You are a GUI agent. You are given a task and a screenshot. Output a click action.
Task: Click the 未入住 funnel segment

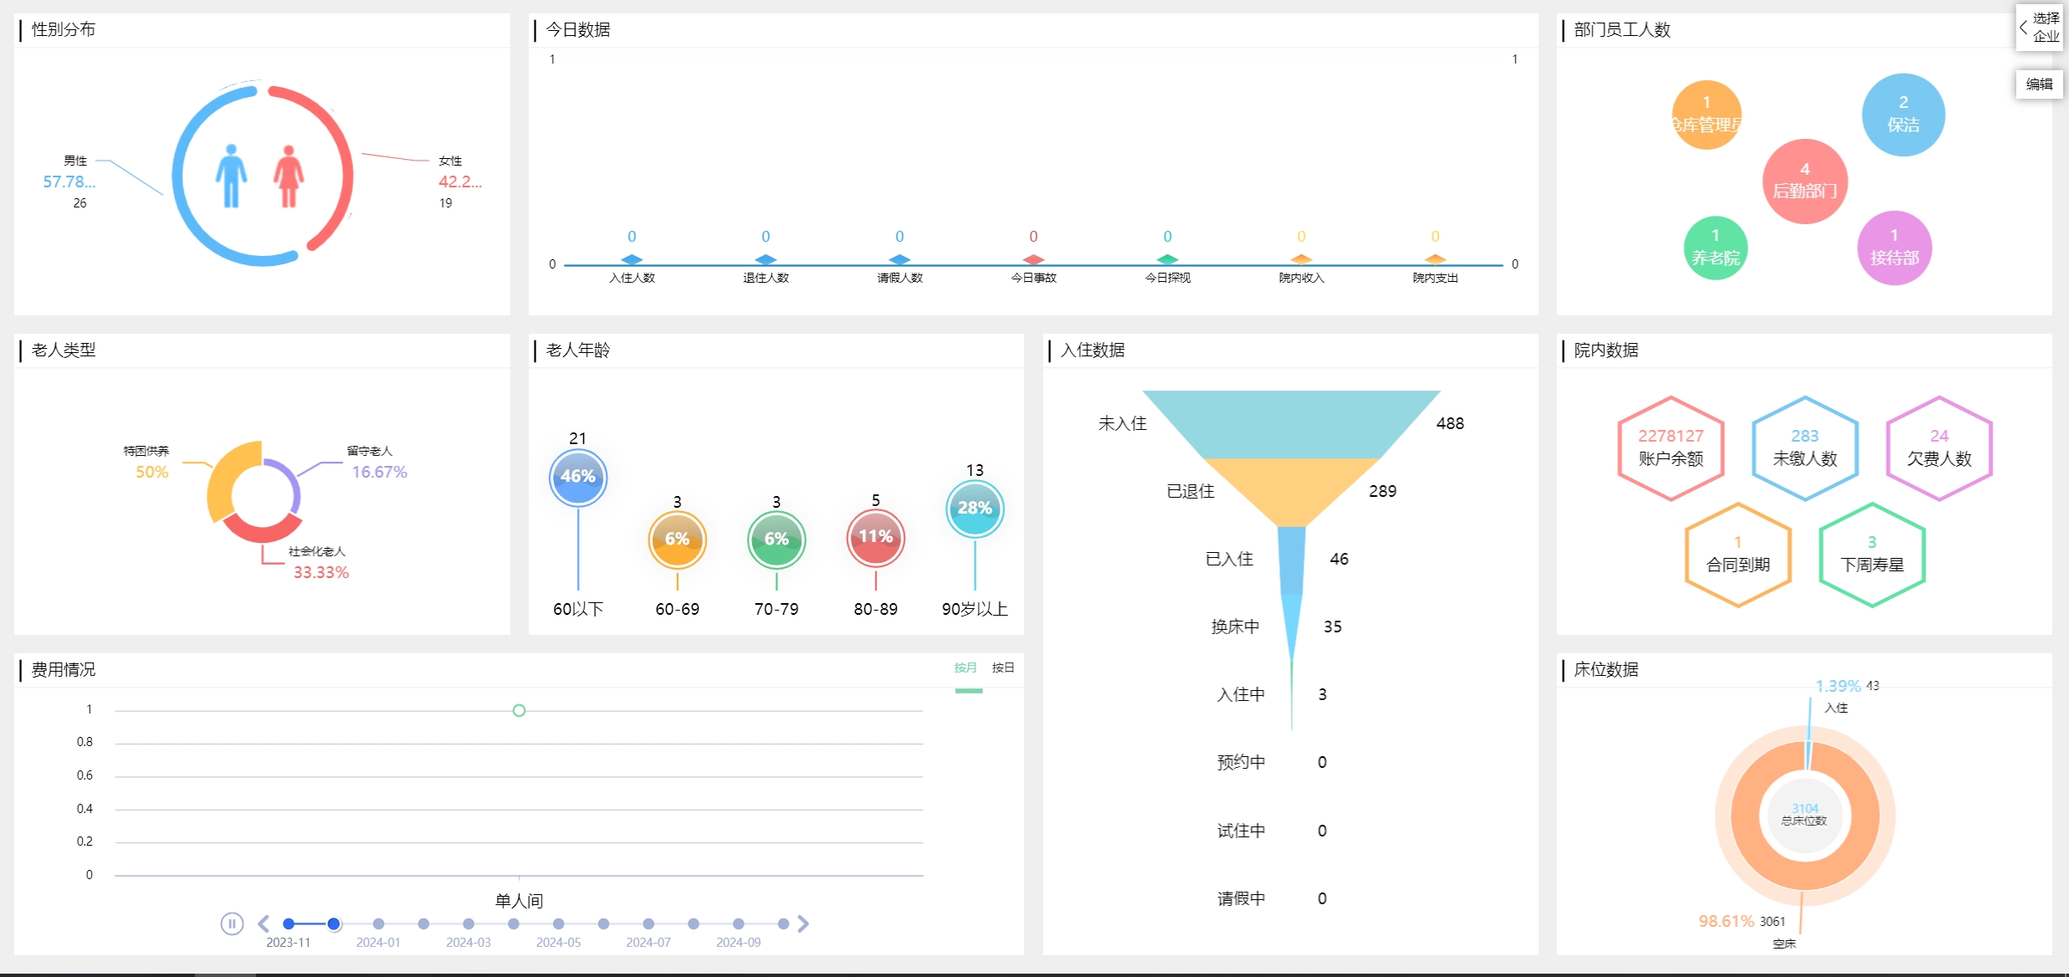click(1291, 422)
